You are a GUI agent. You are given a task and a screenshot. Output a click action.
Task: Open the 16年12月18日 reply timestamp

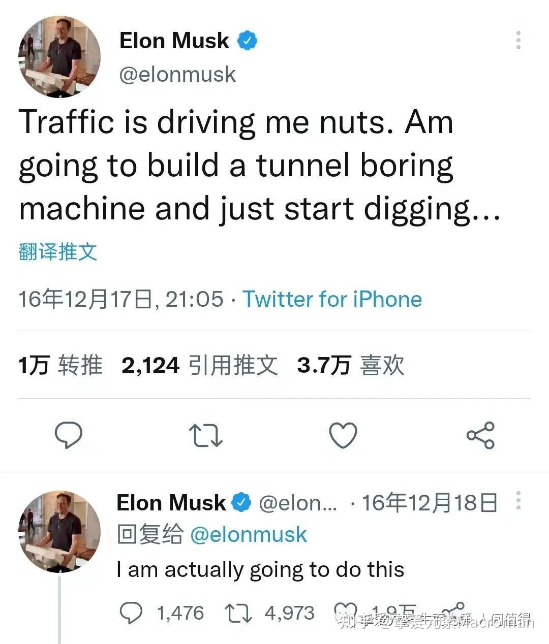430,503
